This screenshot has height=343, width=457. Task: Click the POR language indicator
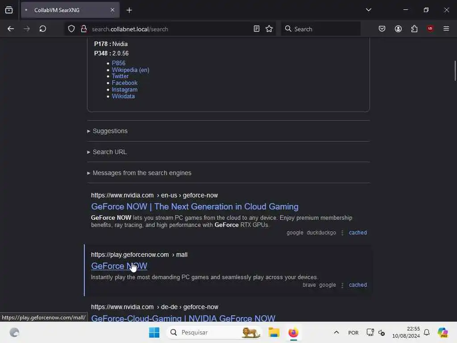(x=353, y=333)
